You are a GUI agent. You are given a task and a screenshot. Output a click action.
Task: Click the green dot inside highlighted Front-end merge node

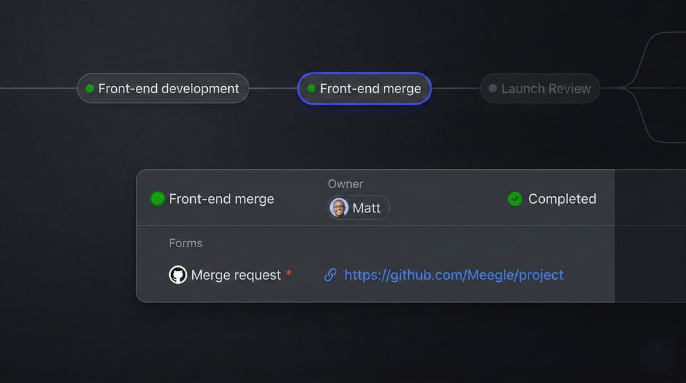[312, 88]
